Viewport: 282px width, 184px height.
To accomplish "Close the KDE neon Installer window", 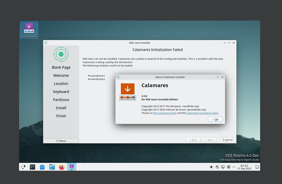I will click(x=234, y=43).
